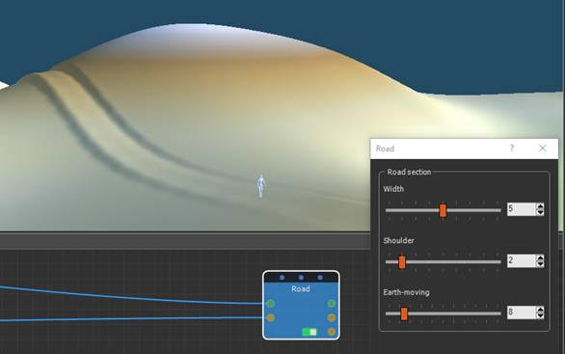Click the right dot on Road node header
The height and width of the screenshot is (354, 565).
tap(320, 277)
